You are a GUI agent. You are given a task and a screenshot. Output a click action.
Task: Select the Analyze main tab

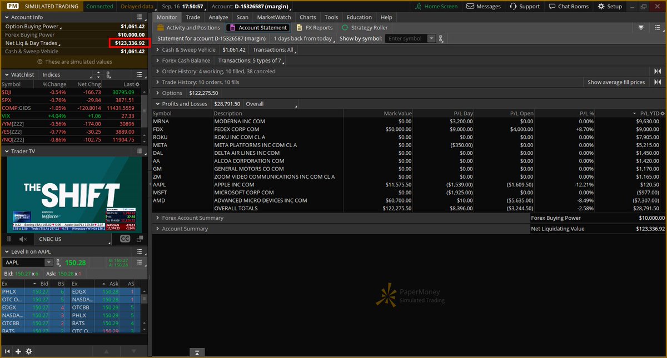218,17
